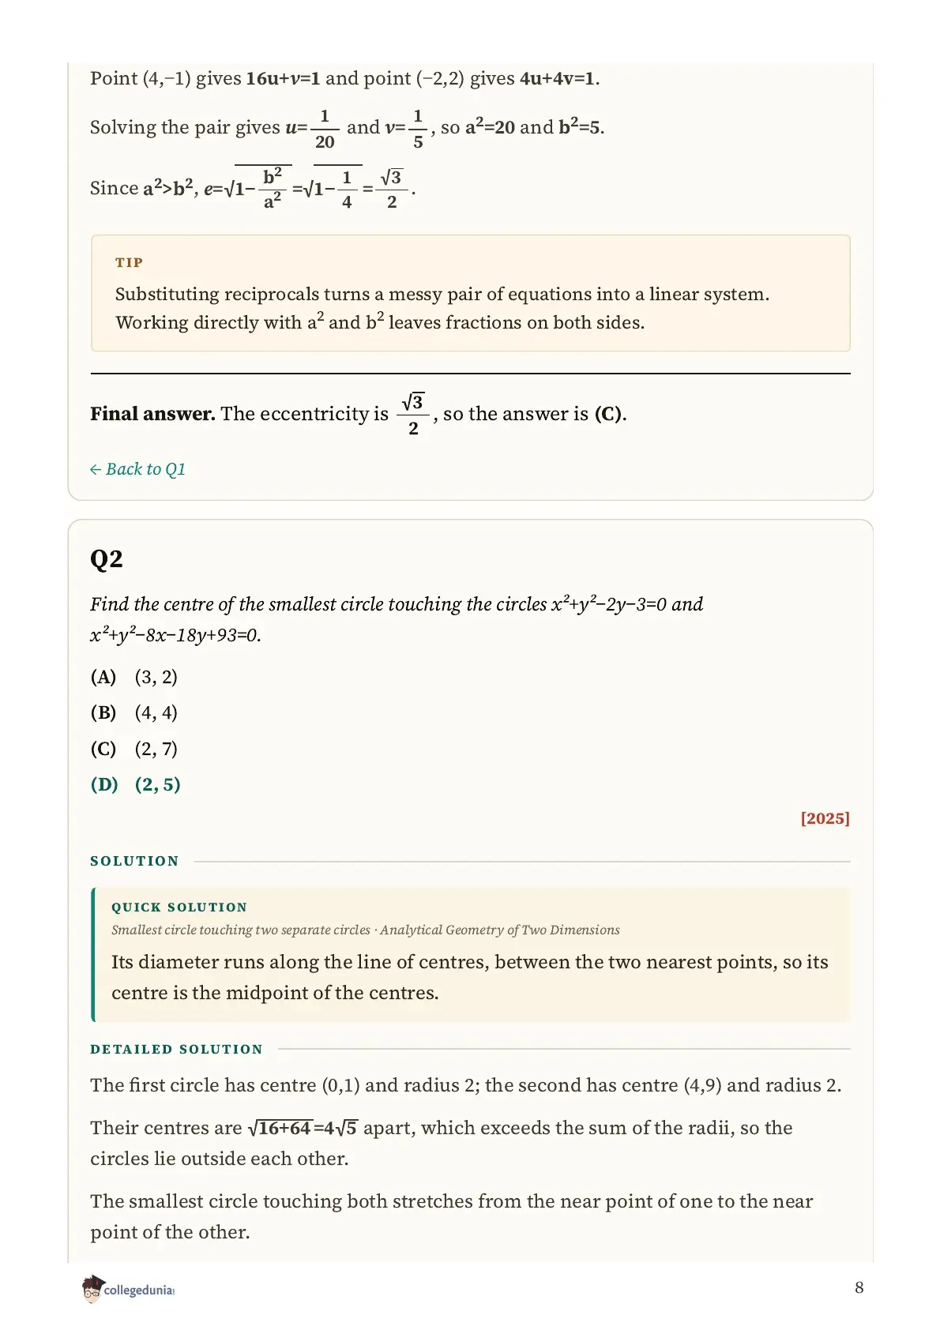
Task: Click the left arrow before Back to Q1
Action: tap(96, 470)
